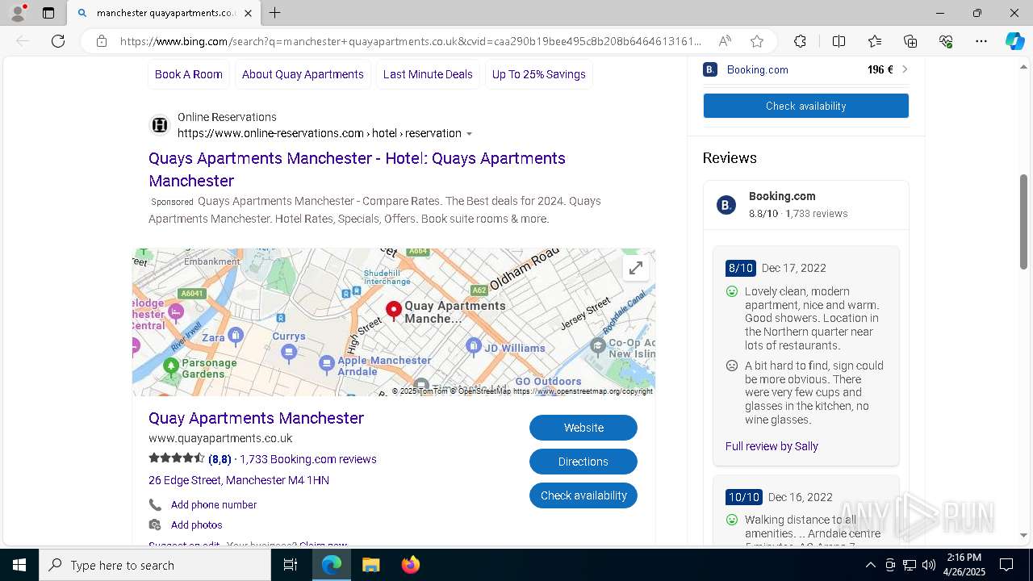Open Firefox from taskbar

[411, 565]
